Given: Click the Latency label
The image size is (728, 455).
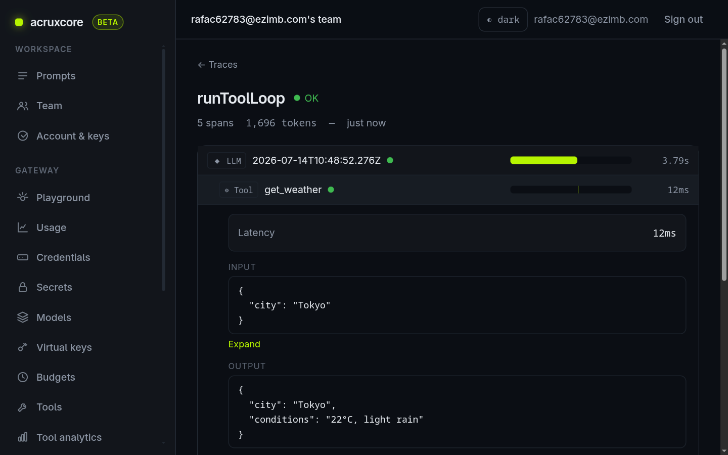Looking at the screenshot, I should point(256,233).
